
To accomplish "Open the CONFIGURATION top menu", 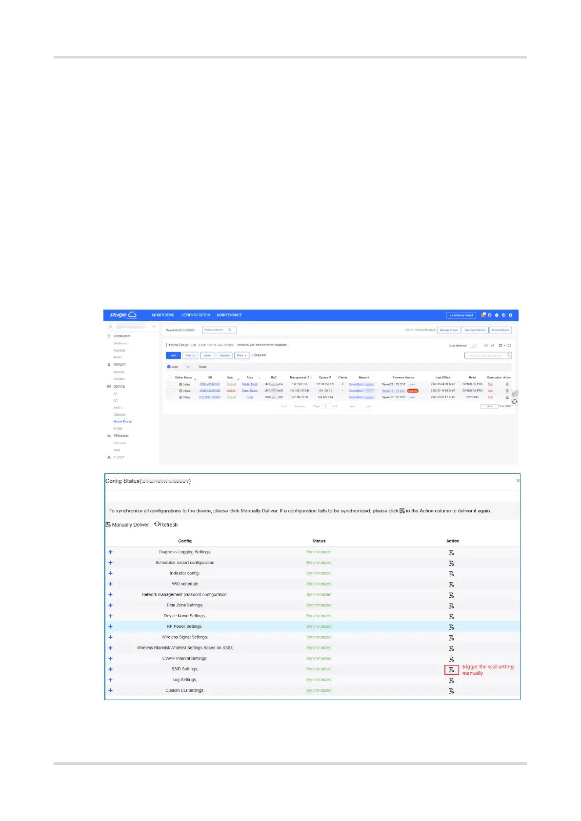I will [x=196, y=315].
